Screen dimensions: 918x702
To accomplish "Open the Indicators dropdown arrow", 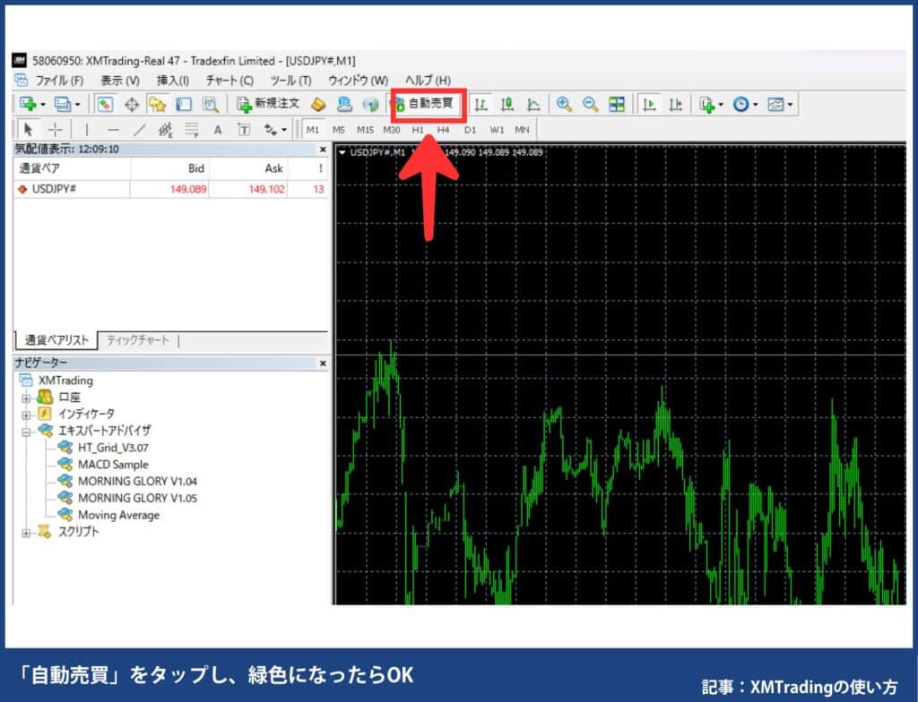I will click(721, 105).
